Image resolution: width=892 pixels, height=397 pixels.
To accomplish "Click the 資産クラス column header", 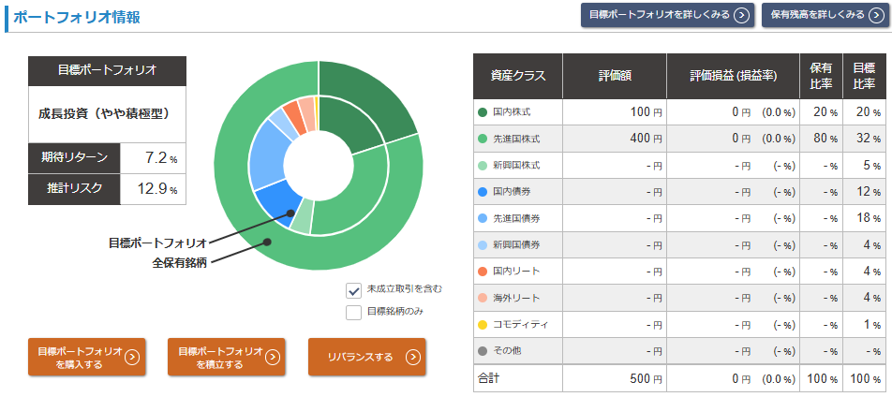I will tap(517, 76).
